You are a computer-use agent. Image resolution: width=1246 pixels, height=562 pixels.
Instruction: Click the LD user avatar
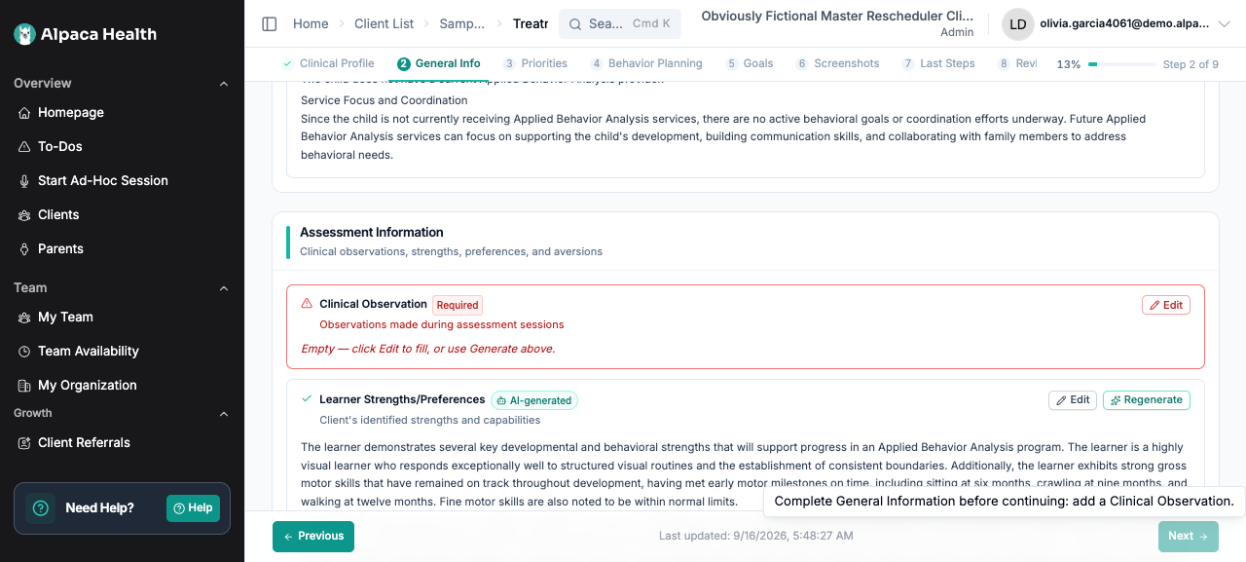[x=1018, y=24]
